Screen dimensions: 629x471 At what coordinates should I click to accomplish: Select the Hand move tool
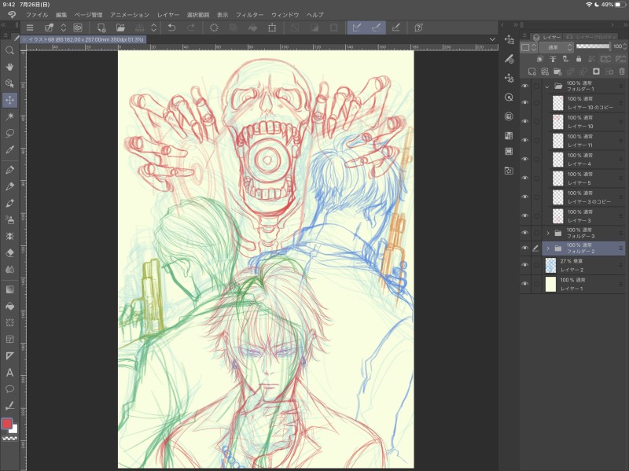(x=10, y=67)
